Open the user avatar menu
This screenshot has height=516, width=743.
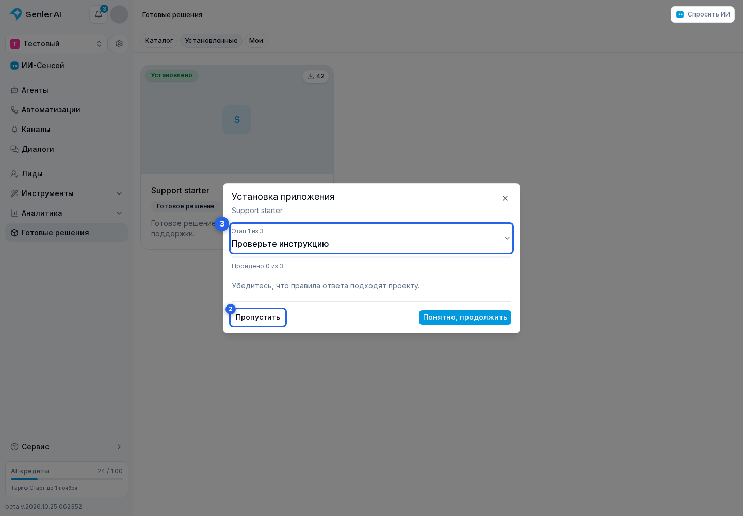(x=119, y=14)
